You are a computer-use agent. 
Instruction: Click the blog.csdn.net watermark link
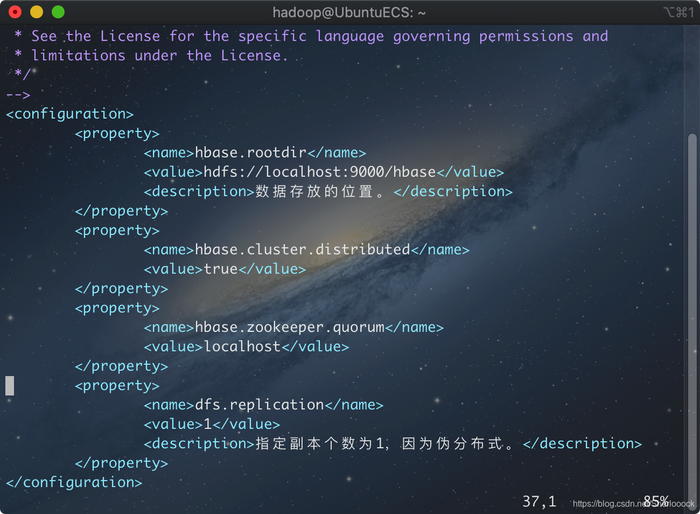click(x=634, y=503)
